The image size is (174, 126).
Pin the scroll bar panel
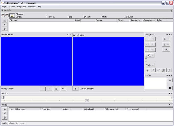tap(169, 94)
